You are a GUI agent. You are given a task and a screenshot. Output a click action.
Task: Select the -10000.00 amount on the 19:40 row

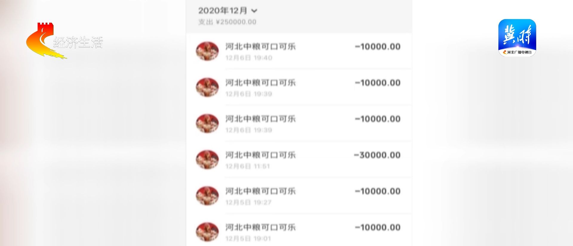pos(378,47)
